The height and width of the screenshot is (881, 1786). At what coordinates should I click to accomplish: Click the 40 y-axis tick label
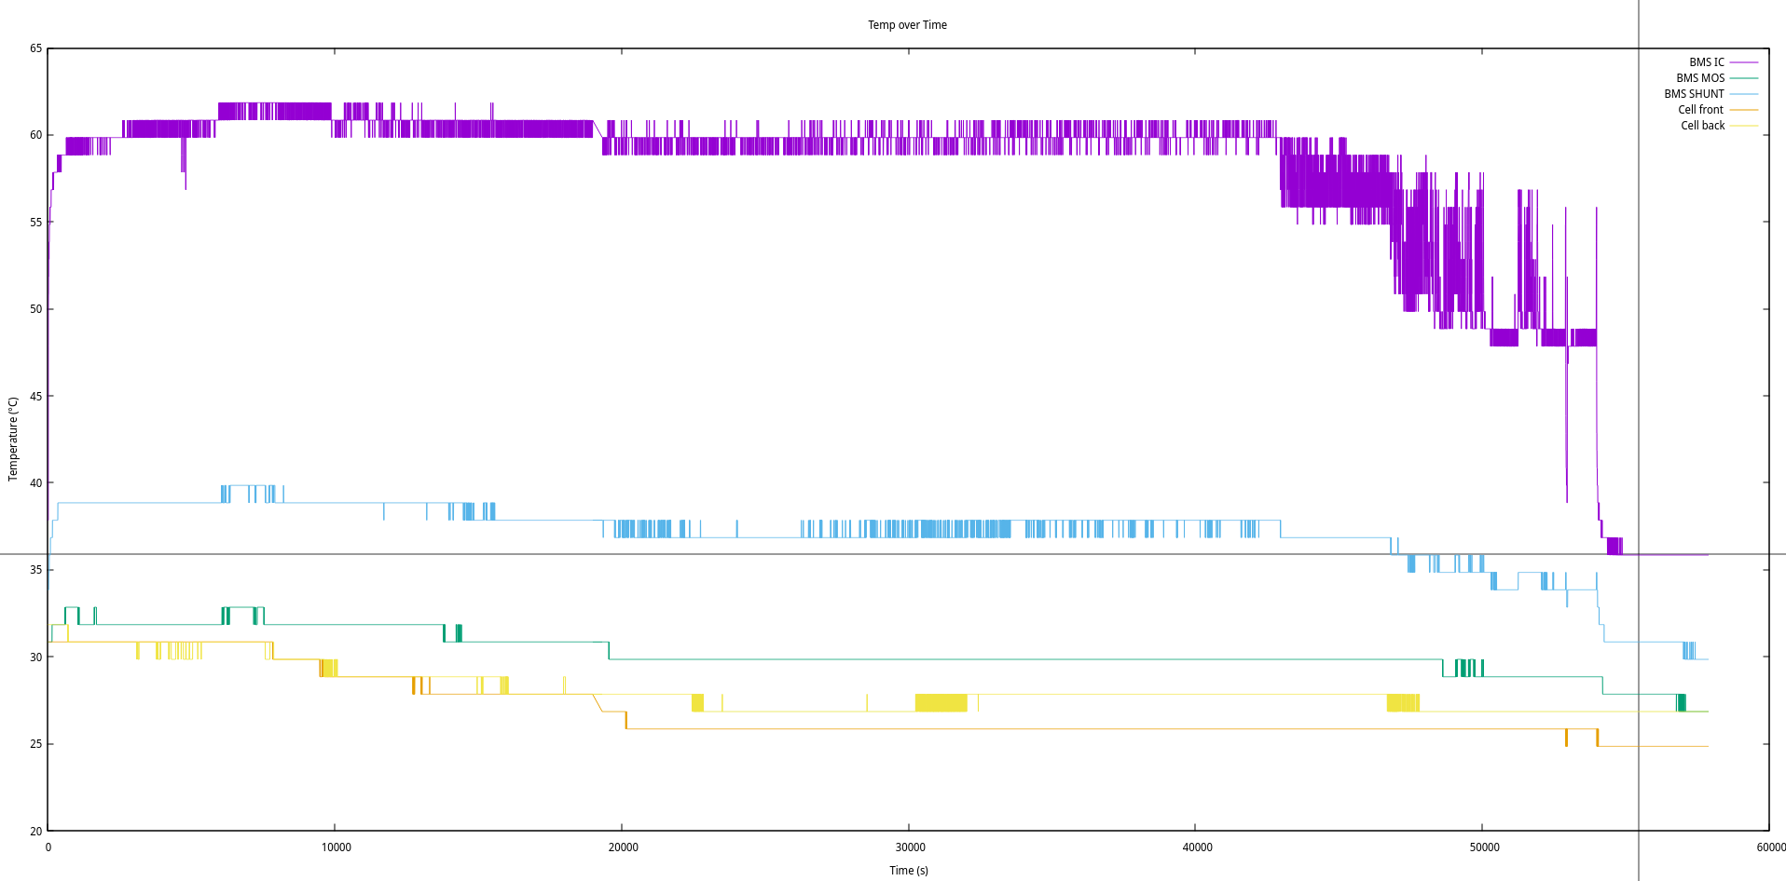(x=36, y=483)
